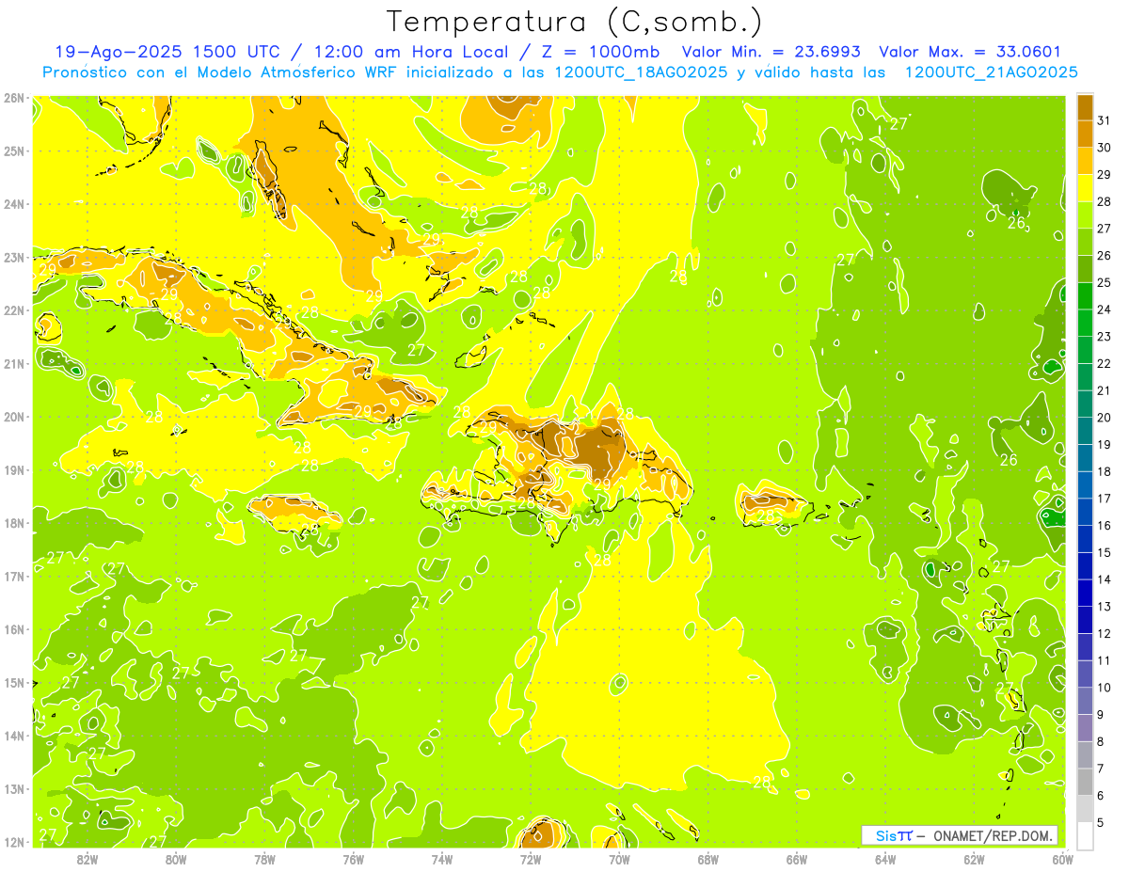The image size is (1129, 872).
Task: Click the '16N' latitude axis label
Action: (x=14, y=629)
